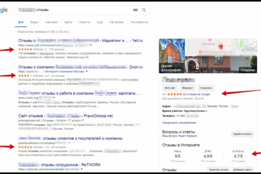
Task: Click the Веб-дизайнер в Москве, Россия text
Action: [x=183, y=99]
